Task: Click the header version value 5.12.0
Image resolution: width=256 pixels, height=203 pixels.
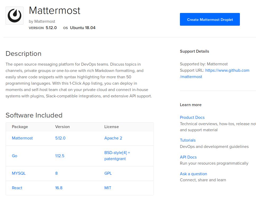Action: (51, 28)
